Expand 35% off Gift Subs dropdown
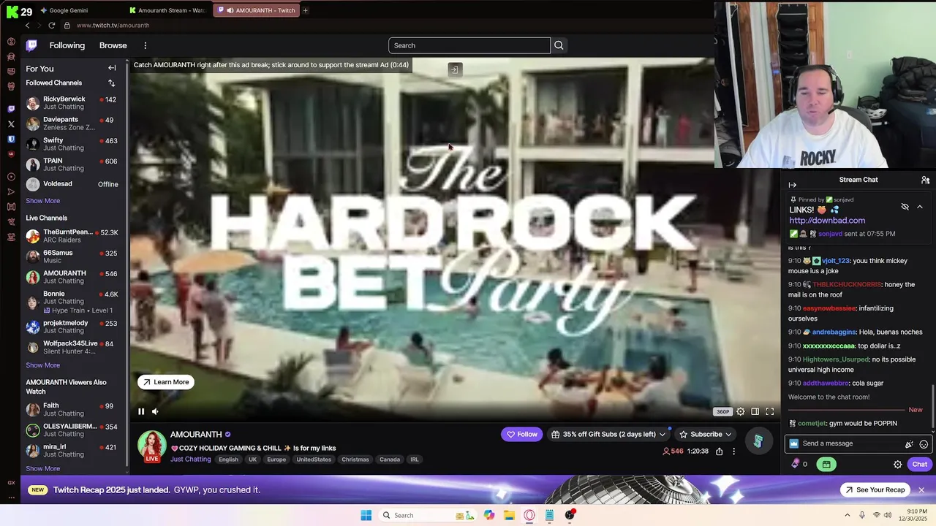Screen dimensions: 936x526 coord(608,434)
